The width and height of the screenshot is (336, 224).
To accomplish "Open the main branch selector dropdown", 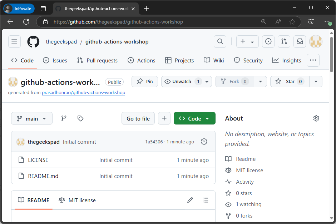I will (x=32, y=118).
